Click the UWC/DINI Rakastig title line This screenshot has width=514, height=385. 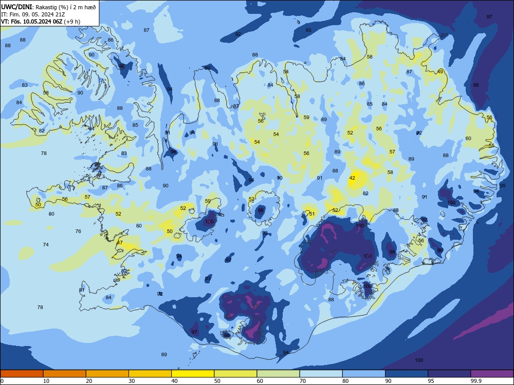click(48, 7)
